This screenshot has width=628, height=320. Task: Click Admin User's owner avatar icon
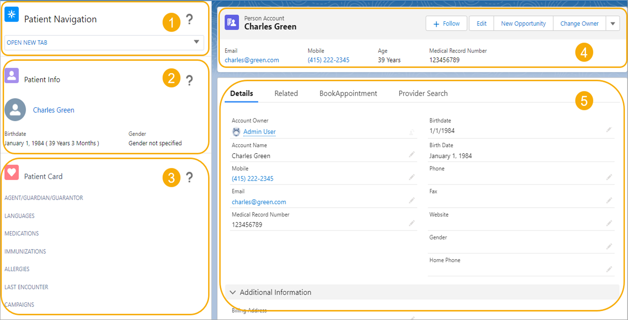click(x=236, y=132)
